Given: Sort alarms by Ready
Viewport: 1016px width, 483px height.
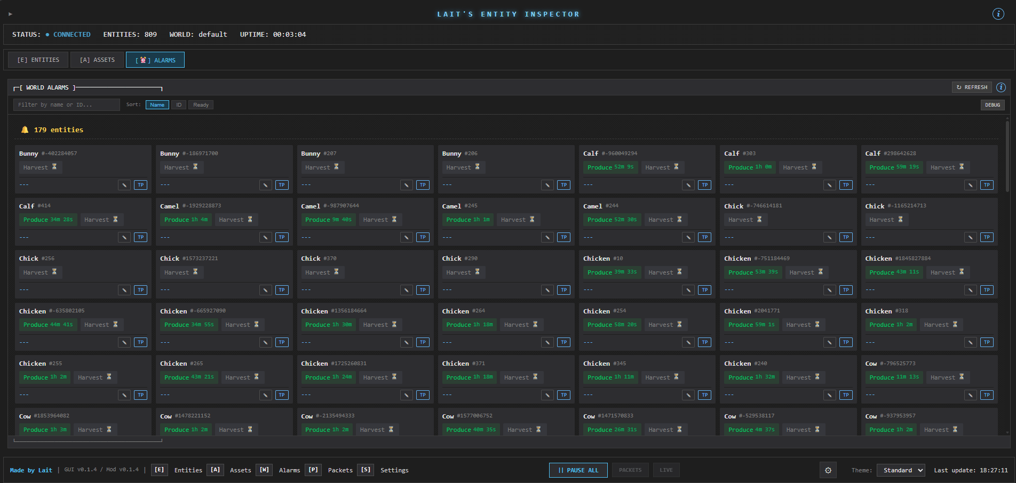Looking at the screenshot, I should click(x=201, y=105).
